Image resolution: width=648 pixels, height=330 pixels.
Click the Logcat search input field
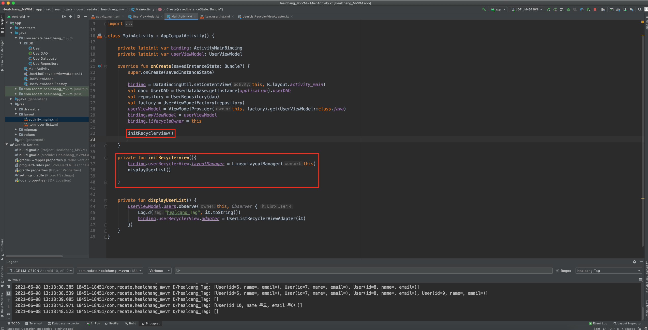(x=364, y=271)
